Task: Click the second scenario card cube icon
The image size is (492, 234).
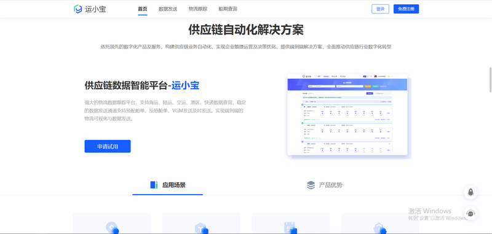Action: click(x=201, y=228)
